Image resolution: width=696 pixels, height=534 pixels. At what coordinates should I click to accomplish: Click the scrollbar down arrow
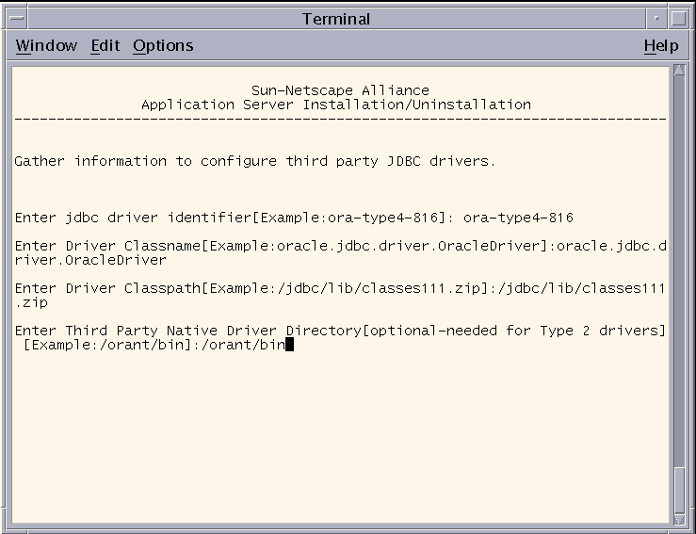point(680,519)
